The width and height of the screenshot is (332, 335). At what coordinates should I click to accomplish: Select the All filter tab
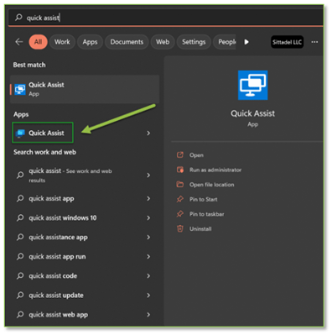38,42
